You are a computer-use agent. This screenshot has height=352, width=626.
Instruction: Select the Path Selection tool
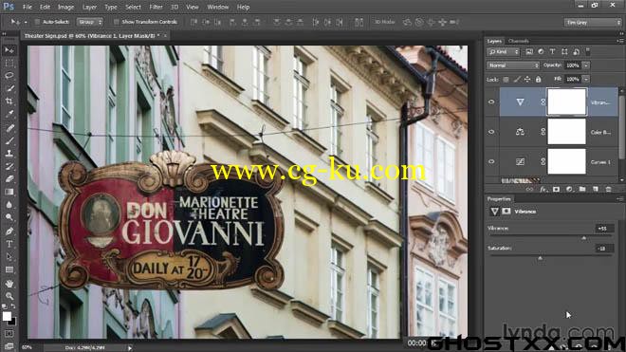pos(9,257)
